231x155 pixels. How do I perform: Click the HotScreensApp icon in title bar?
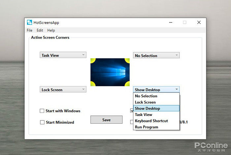coord(29,23)
